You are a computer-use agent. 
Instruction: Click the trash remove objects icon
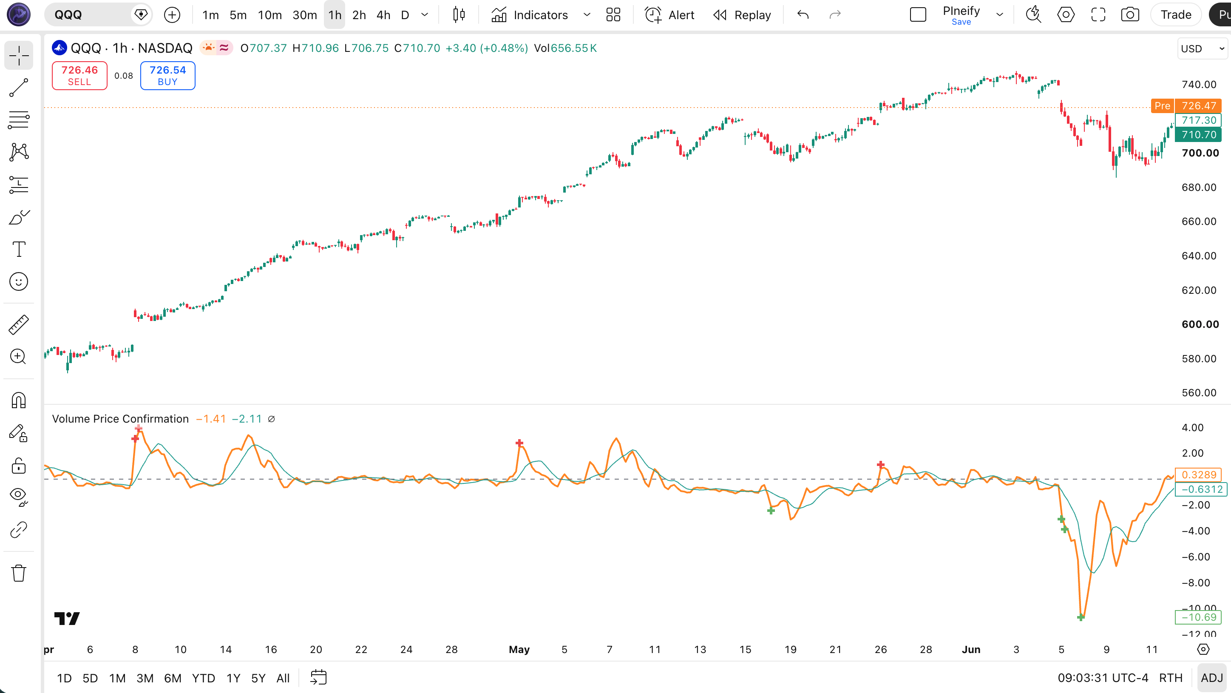[x=19, y=573]
